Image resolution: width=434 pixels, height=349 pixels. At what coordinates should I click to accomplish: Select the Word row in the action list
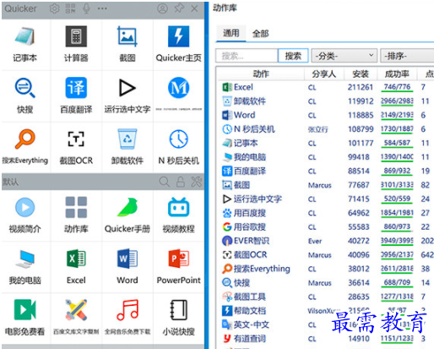pos(326,115)
